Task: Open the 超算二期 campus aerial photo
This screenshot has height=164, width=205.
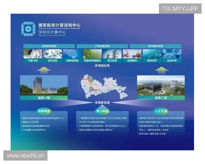Action: [x=161, y=85]
